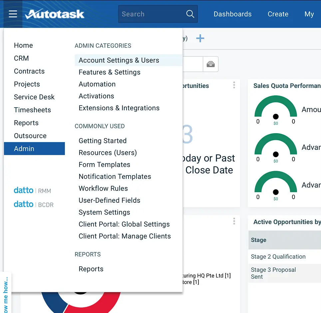Select the Stage 2 Qualification row

coord(285,256)
